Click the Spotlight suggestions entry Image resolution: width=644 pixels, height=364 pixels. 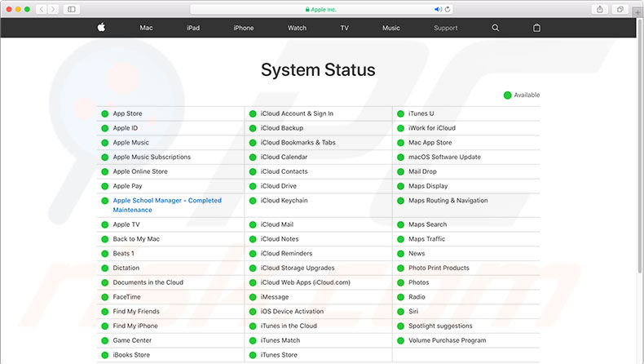pos(440,326)
